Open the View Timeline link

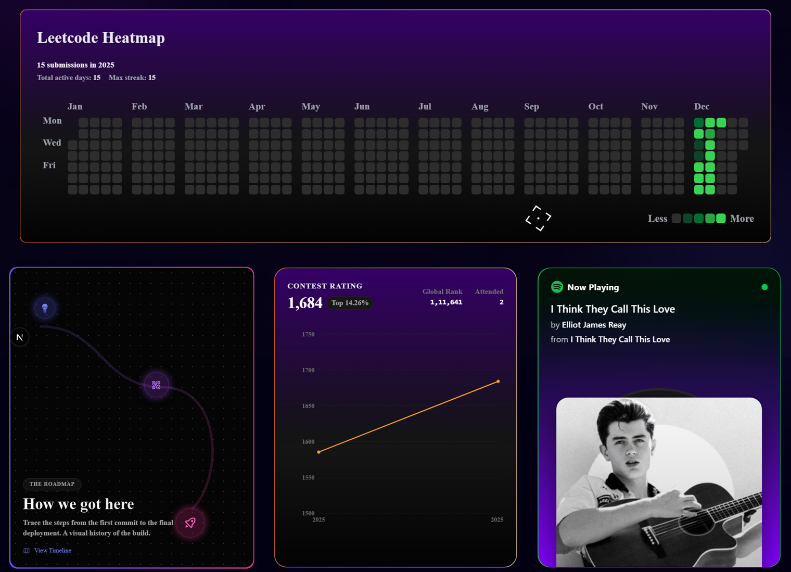click(x=53, y=551)
